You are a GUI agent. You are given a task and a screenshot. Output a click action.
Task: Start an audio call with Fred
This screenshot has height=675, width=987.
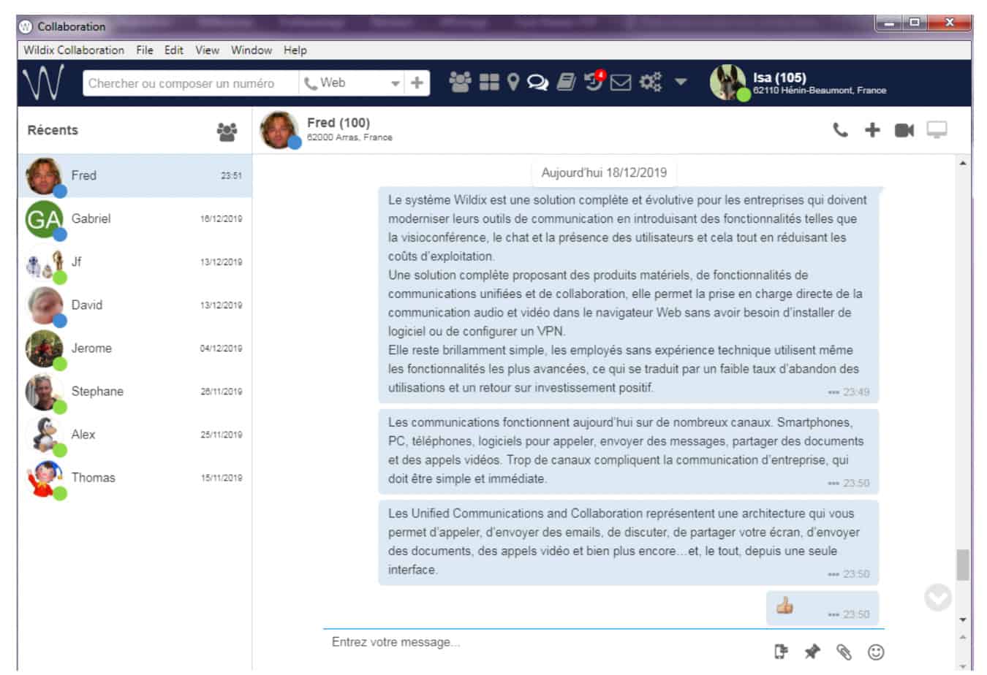tap(841, 130)
